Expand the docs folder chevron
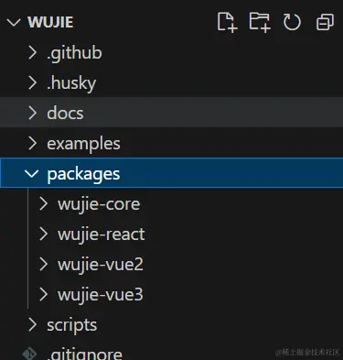This screenshot has width=343, height=360. (32, 113)
